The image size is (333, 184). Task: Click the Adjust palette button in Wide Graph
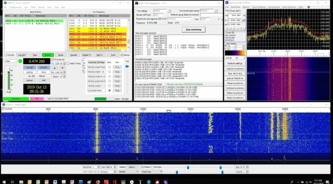(132, 167)
